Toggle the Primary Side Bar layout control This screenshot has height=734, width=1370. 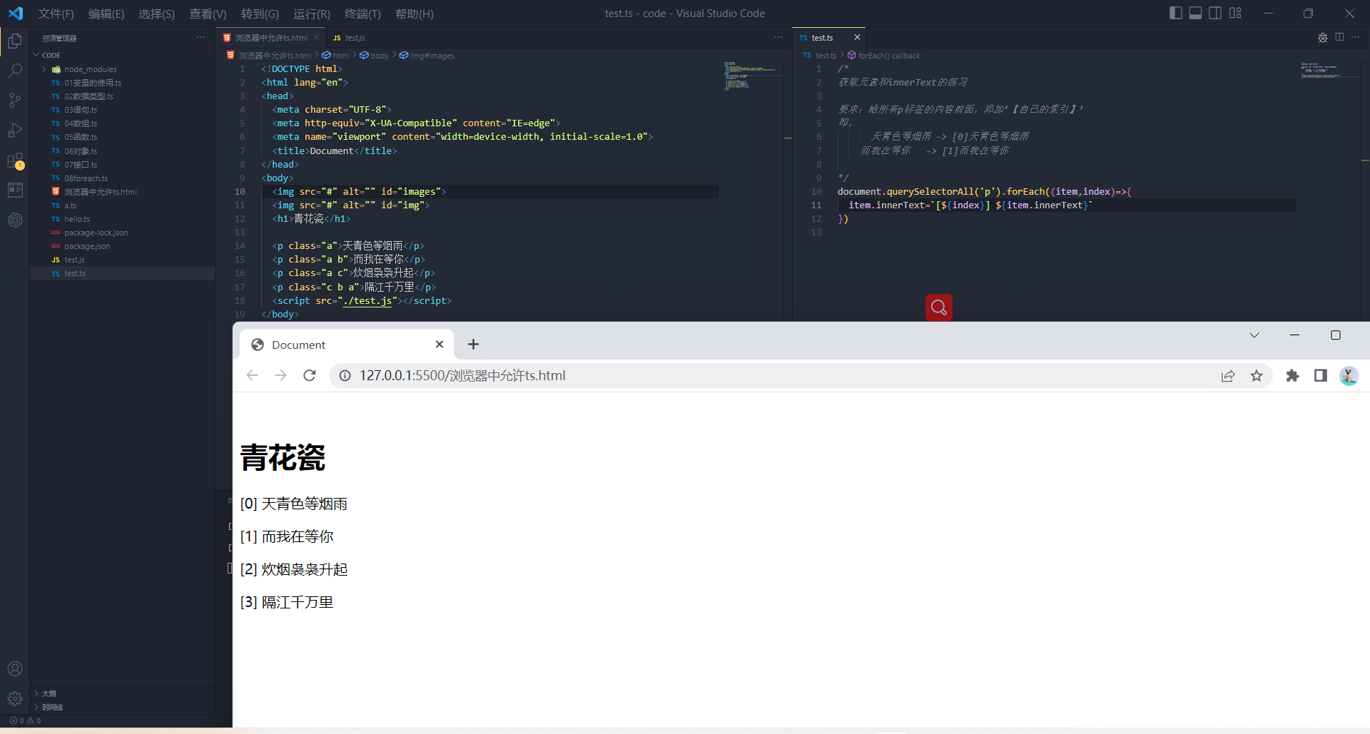(1174, 13)
